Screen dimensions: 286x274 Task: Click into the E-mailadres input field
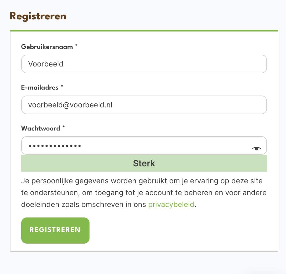click(144, 105)
